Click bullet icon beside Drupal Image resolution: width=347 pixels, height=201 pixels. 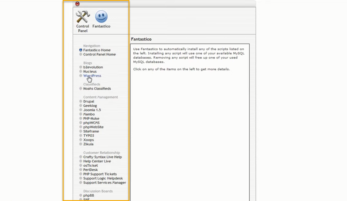81,101
